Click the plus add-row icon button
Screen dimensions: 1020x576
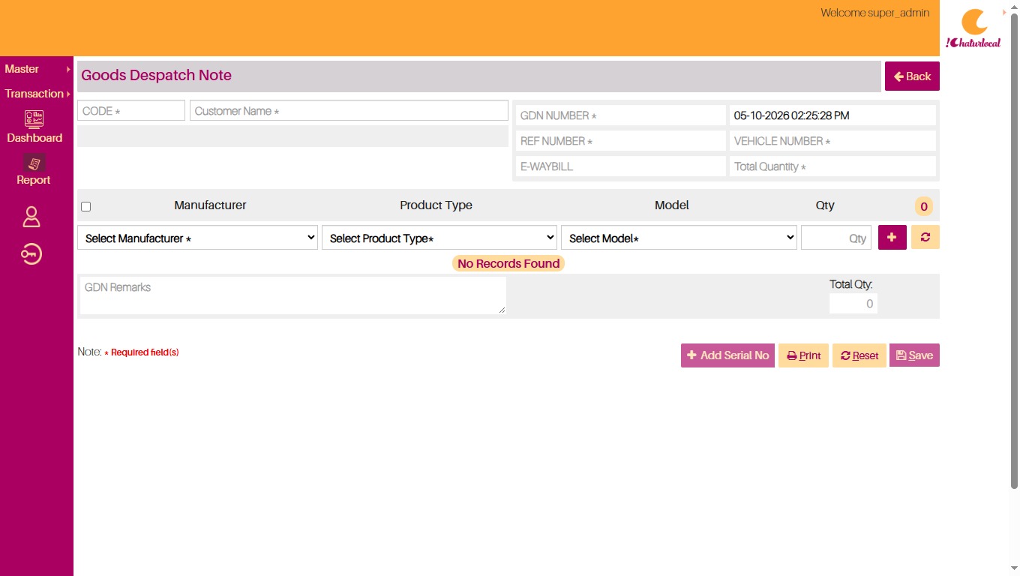[892, 237]
